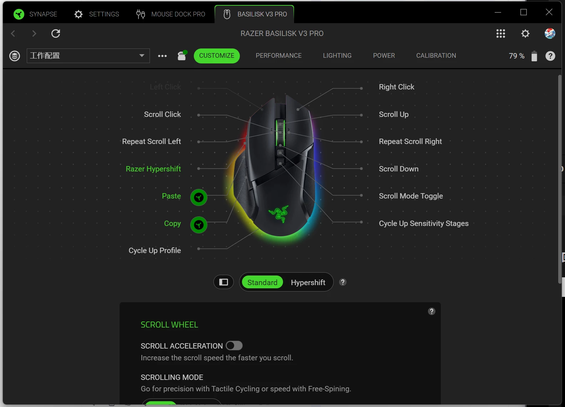Click RAZER BASILISK V3 PRO title
This screenshot has width=565, height=407.
pyautogui.click(x=282, y=34)
